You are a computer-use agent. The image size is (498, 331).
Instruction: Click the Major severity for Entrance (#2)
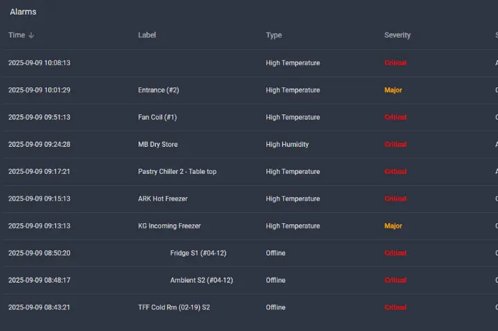pos(393,90)
